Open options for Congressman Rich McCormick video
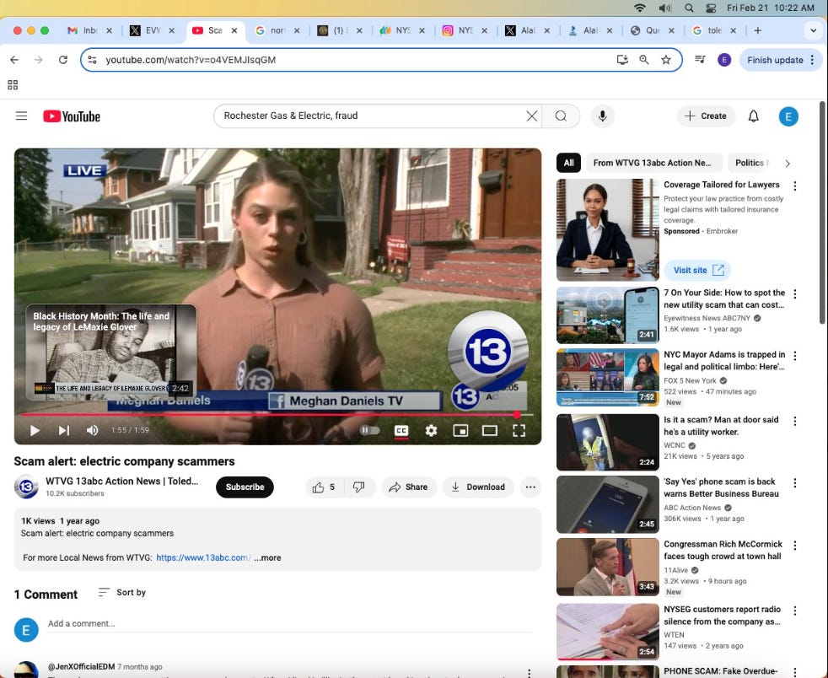 [795, 546]
